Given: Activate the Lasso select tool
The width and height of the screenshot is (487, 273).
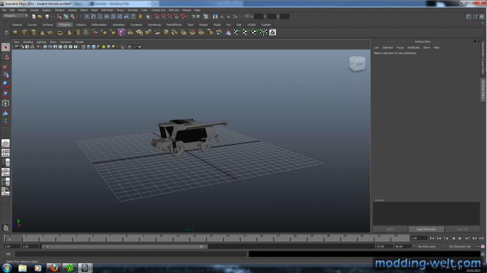Looking at the screenshot, I should (6, 57).
